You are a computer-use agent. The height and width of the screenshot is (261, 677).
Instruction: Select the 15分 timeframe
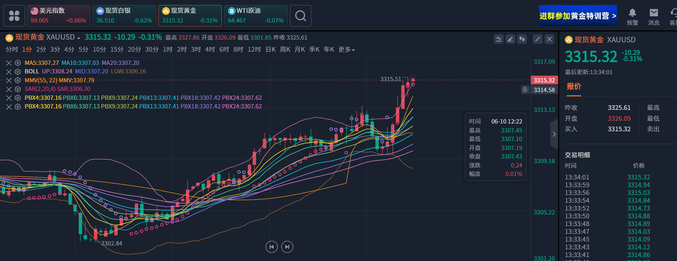[117, 49]
